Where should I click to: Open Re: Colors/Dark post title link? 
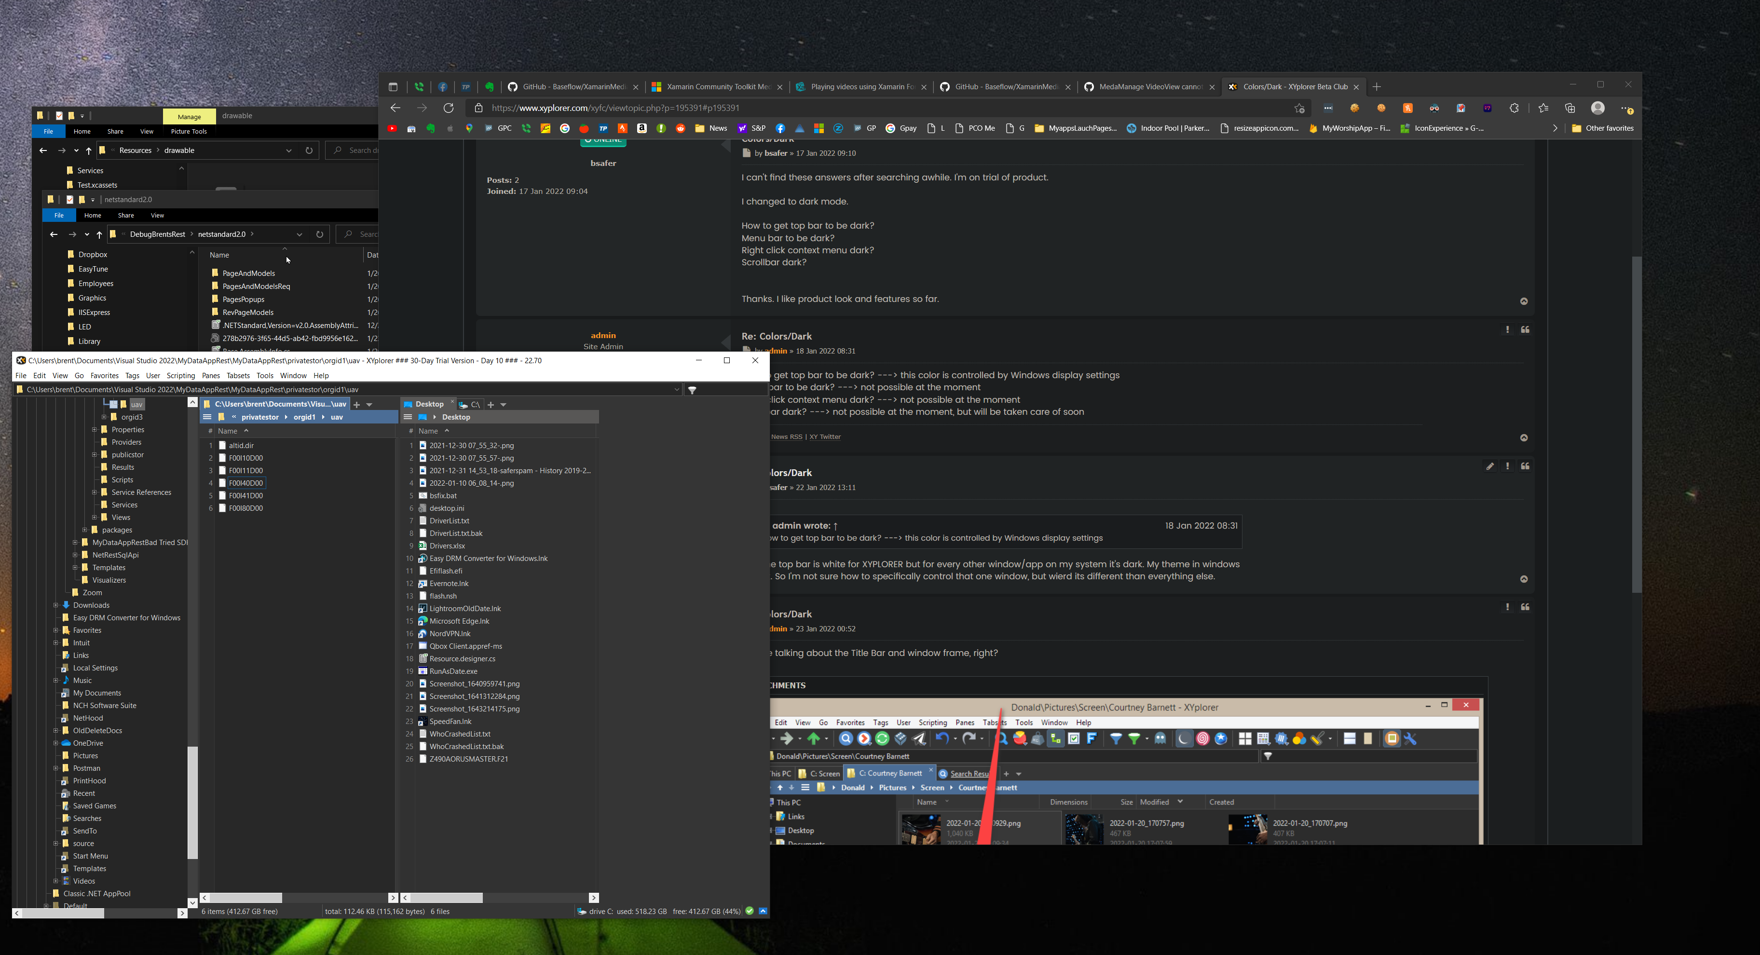[776, 336]
